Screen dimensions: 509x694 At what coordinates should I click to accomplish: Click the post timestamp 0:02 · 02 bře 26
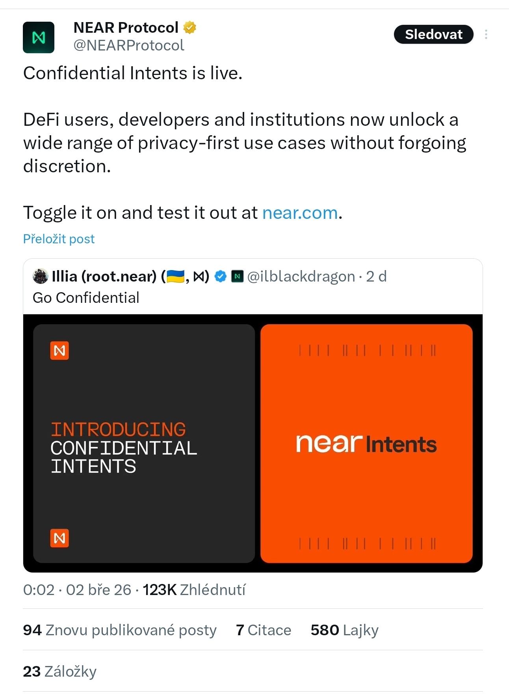[x=77, y=590]
